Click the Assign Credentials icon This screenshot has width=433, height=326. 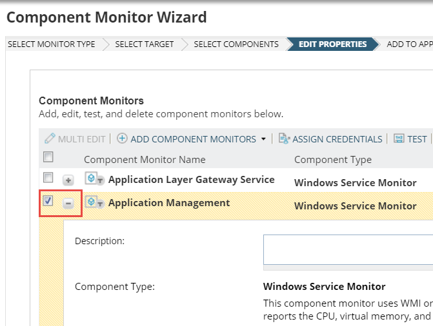click(x=284, y=139)
